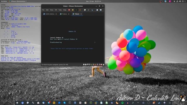
Task: Click the return to your computer status message
Action: coord(55,65)
